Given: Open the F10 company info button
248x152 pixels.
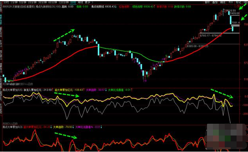Looking at the screenshot, I should click(x=231, y=2).
